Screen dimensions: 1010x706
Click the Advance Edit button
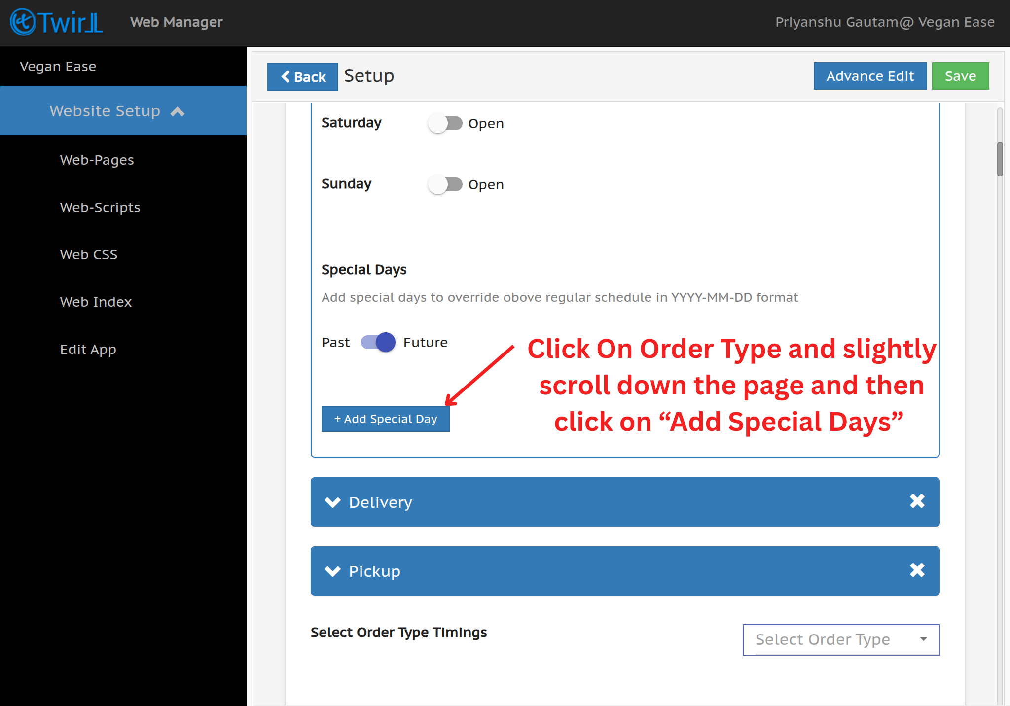(870, 76)
